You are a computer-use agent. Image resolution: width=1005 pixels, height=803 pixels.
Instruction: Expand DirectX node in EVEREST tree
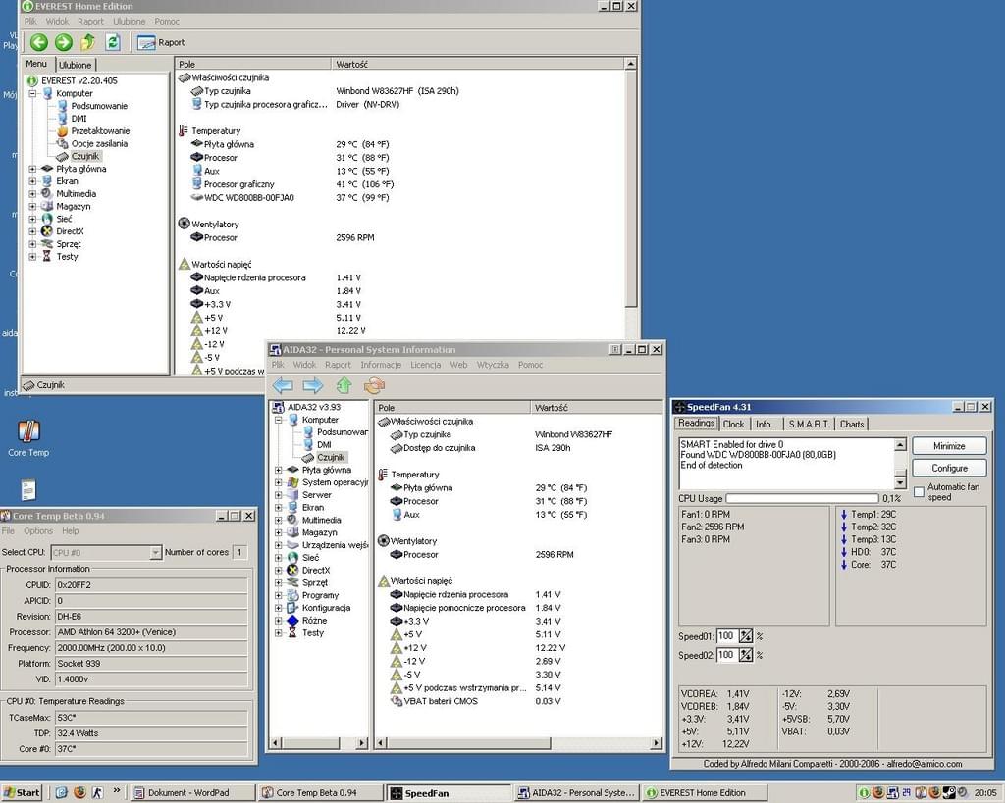pos(32,231)
